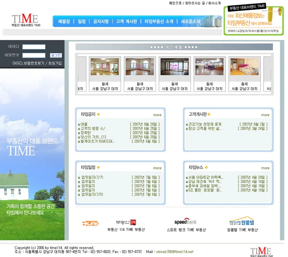Open the 찾아오시는 길 top link
The height and width of the screenshot is (257, 288).
[195, 3]
